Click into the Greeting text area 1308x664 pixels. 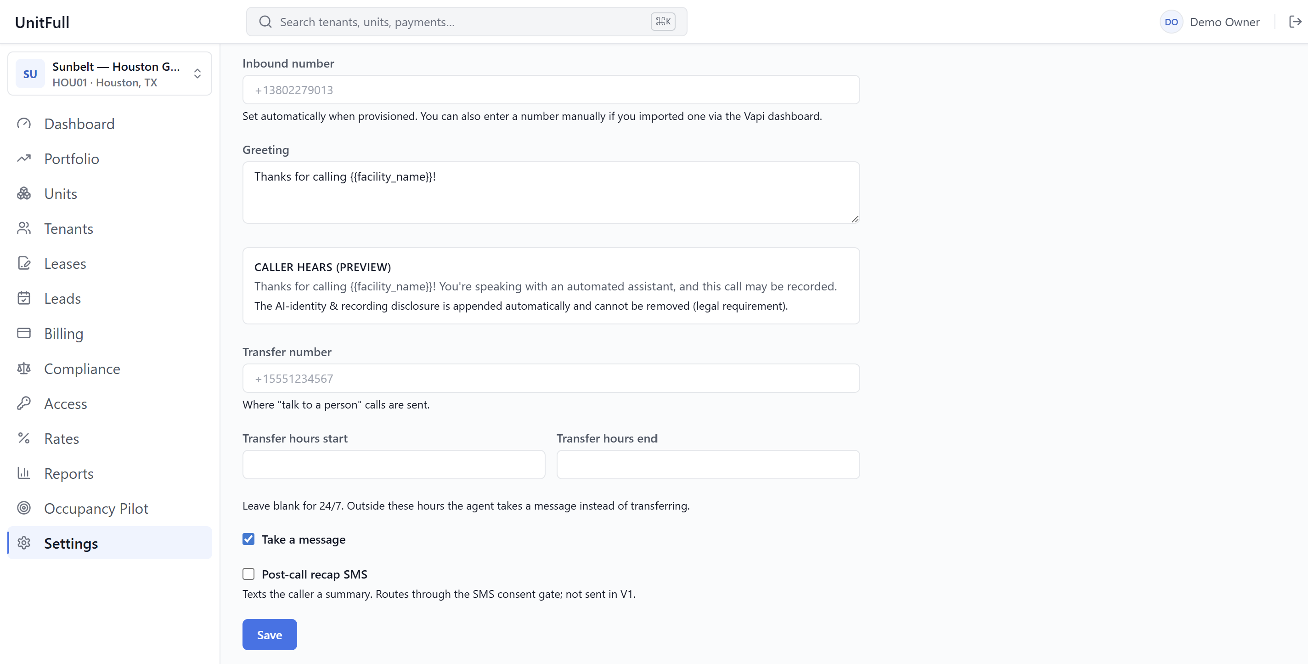pyautogui.click(x=551, y=193)
